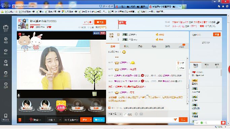Open the crown ranking icon in sidebar
Screen dimensions: 230x129
point(6,50)
